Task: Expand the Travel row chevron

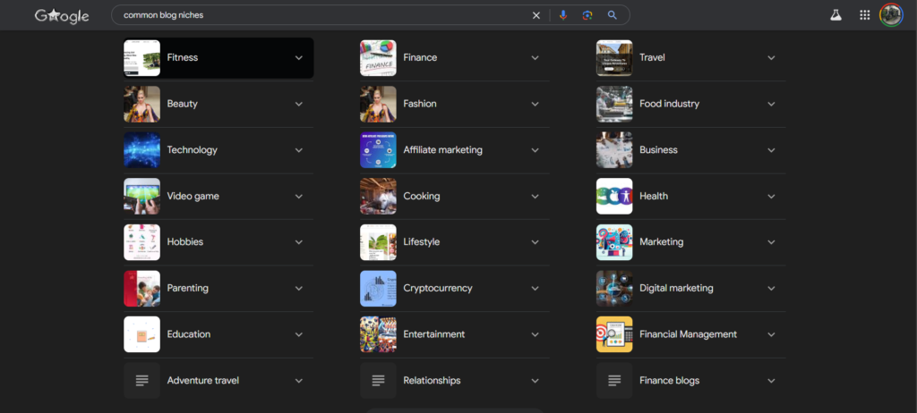Action: coord(771,58)
